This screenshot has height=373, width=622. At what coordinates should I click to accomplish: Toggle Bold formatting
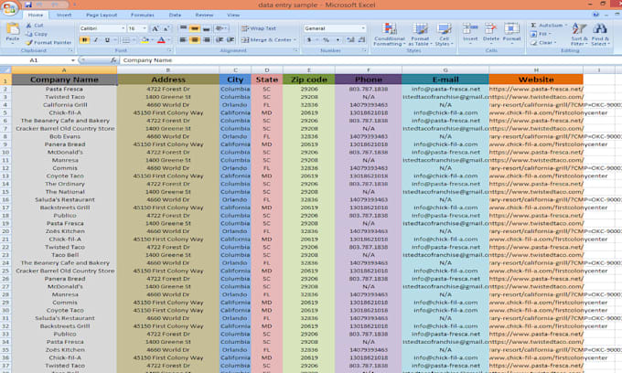84,40
